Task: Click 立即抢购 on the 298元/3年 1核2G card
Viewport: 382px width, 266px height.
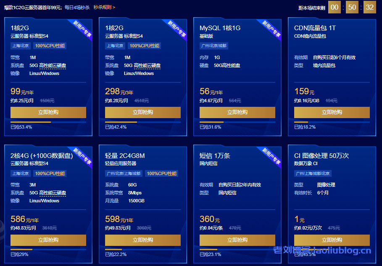Action: 143,112
